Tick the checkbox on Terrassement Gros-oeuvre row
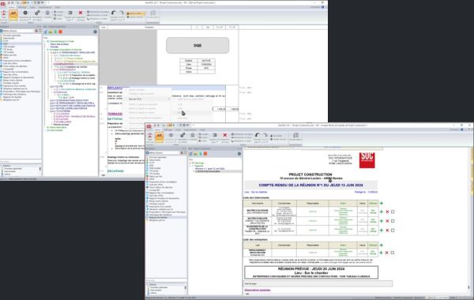The height and width of the screenshot is (300, 474). coord(393,253)
